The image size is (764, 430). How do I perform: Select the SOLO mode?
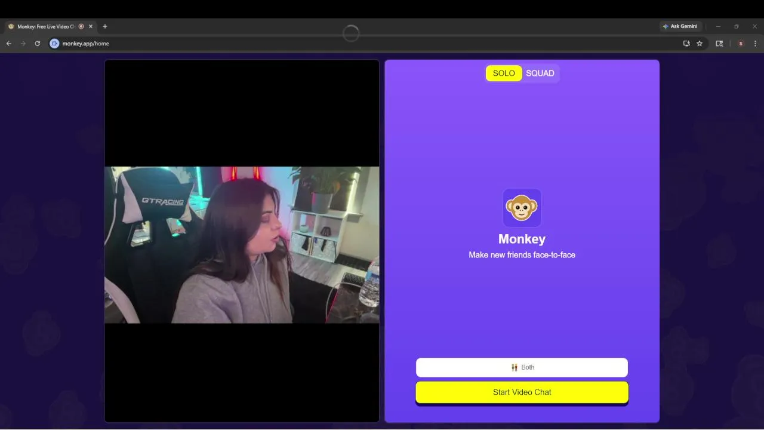tap(504, 73)
